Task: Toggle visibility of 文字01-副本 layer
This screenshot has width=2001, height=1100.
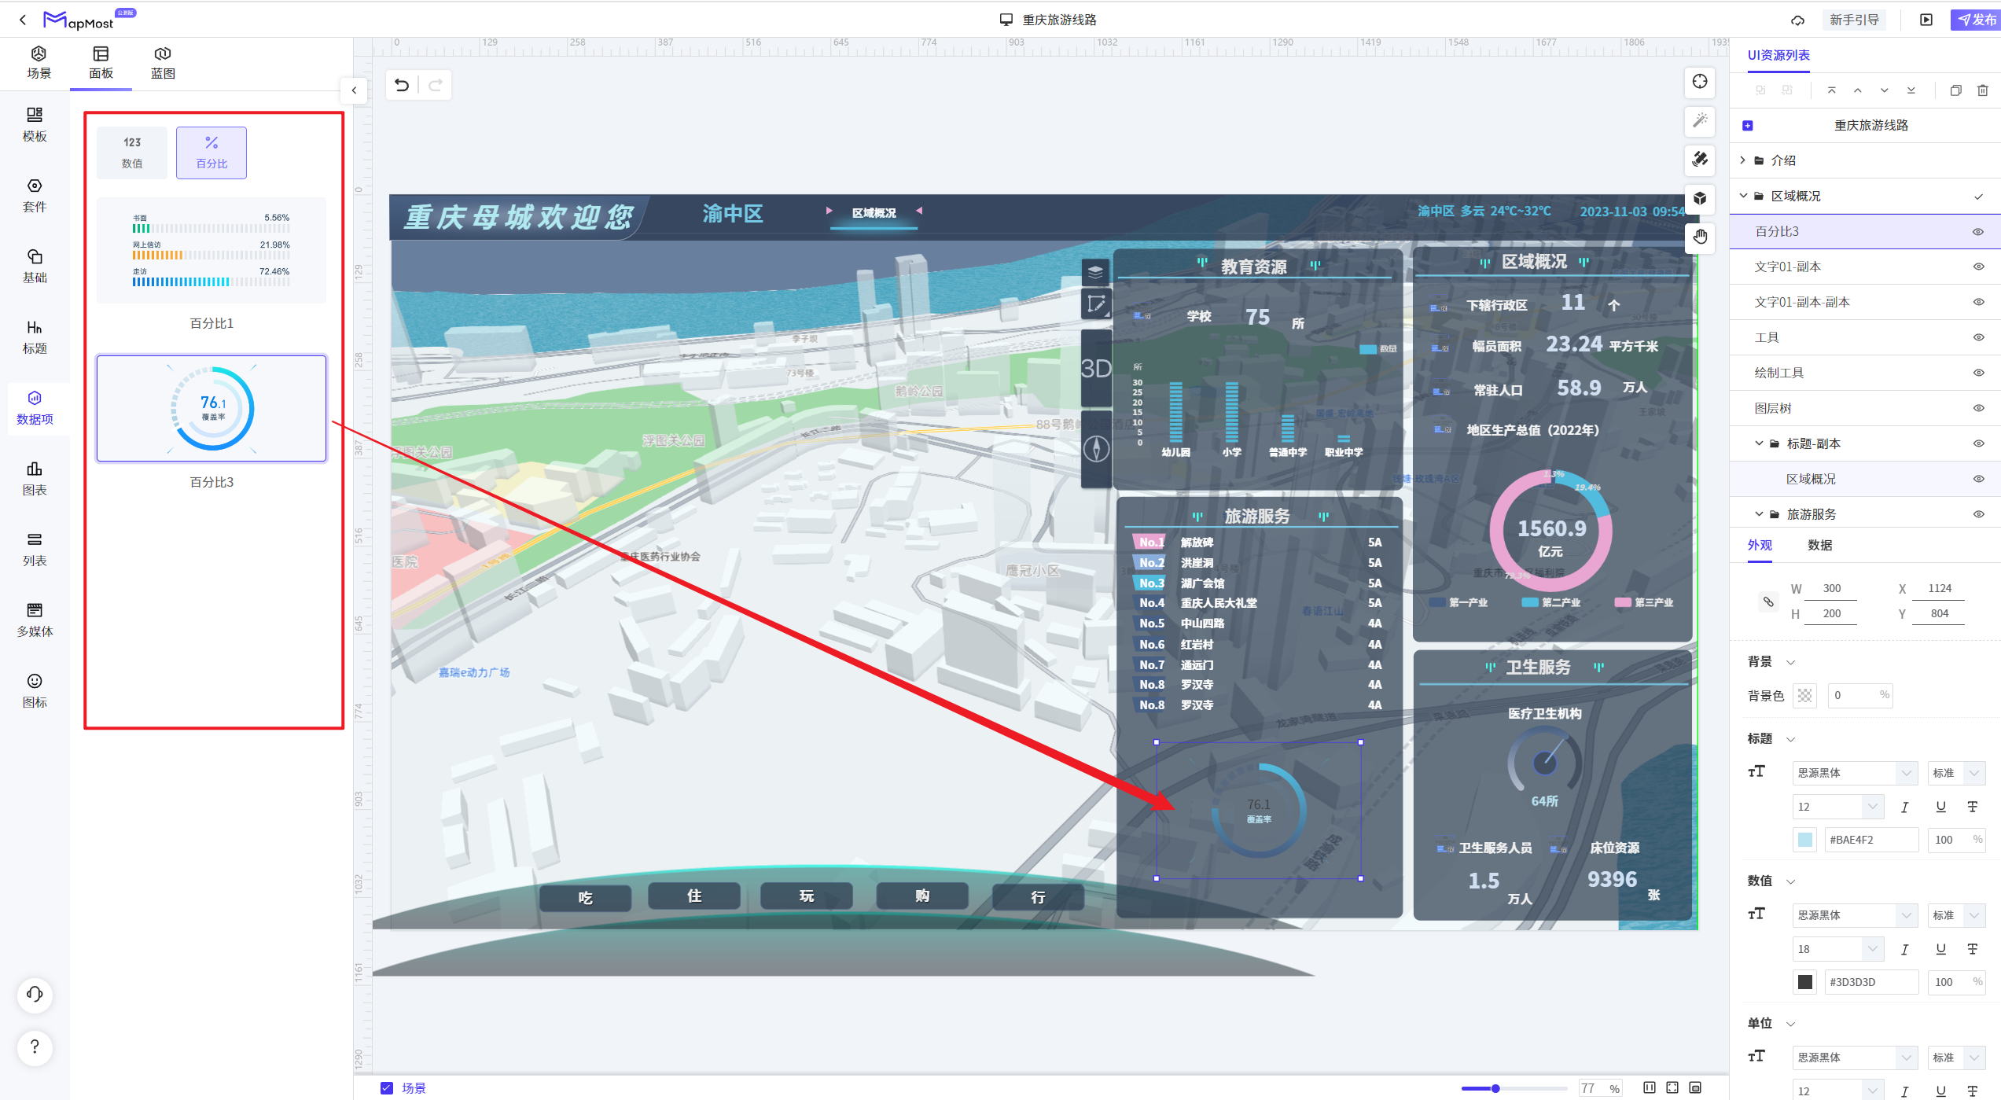Action: coord(1978,267)
